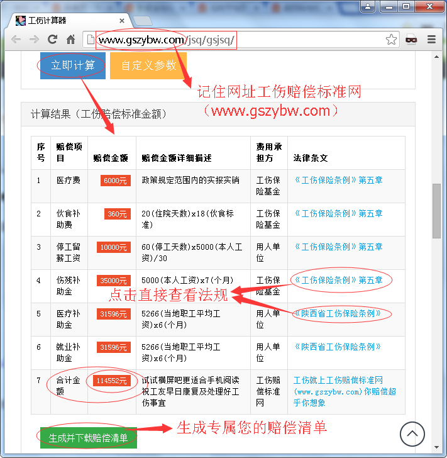The height and width of the screenshot is (458, 447).
Task: Click the vertical scrollbar thumb
Action: [x=437, y=211]
